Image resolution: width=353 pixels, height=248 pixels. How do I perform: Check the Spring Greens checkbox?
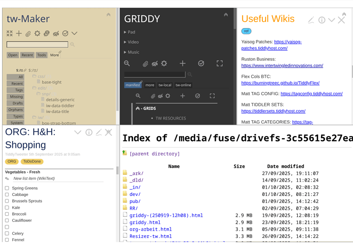pos(7,188)
